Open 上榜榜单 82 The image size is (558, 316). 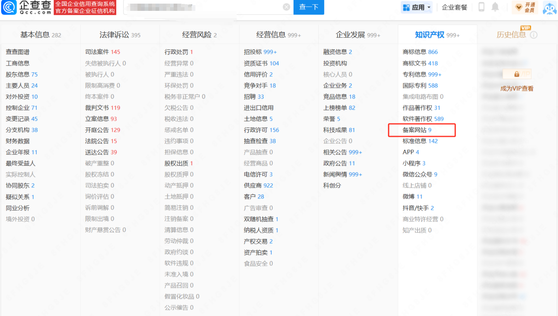click(x=339, y=108)
